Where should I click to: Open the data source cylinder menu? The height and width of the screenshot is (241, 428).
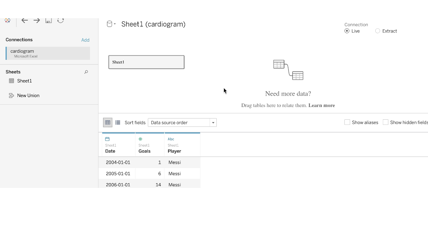tap(111, 24)
